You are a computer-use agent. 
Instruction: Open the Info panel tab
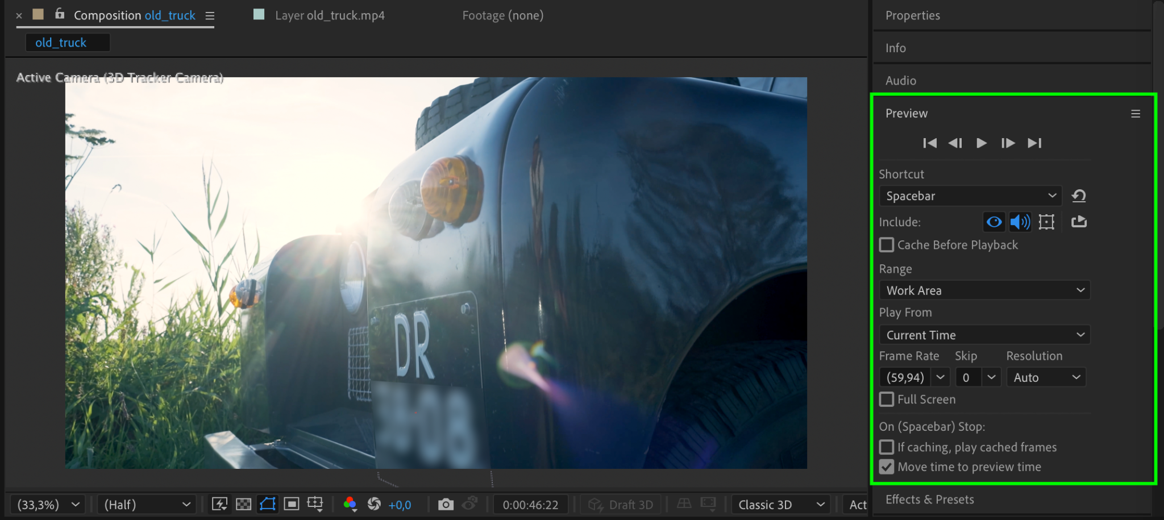click(x=896, y=48)
